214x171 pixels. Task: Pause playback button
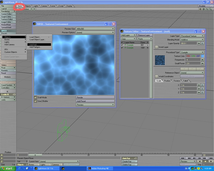[x=205, y=161]
